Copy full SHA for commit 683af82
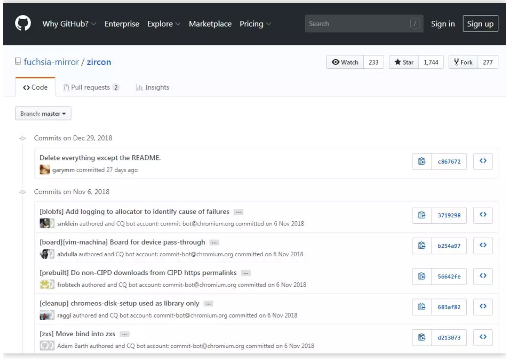Viewport: 510px width, 359px height. pos(422,307)
